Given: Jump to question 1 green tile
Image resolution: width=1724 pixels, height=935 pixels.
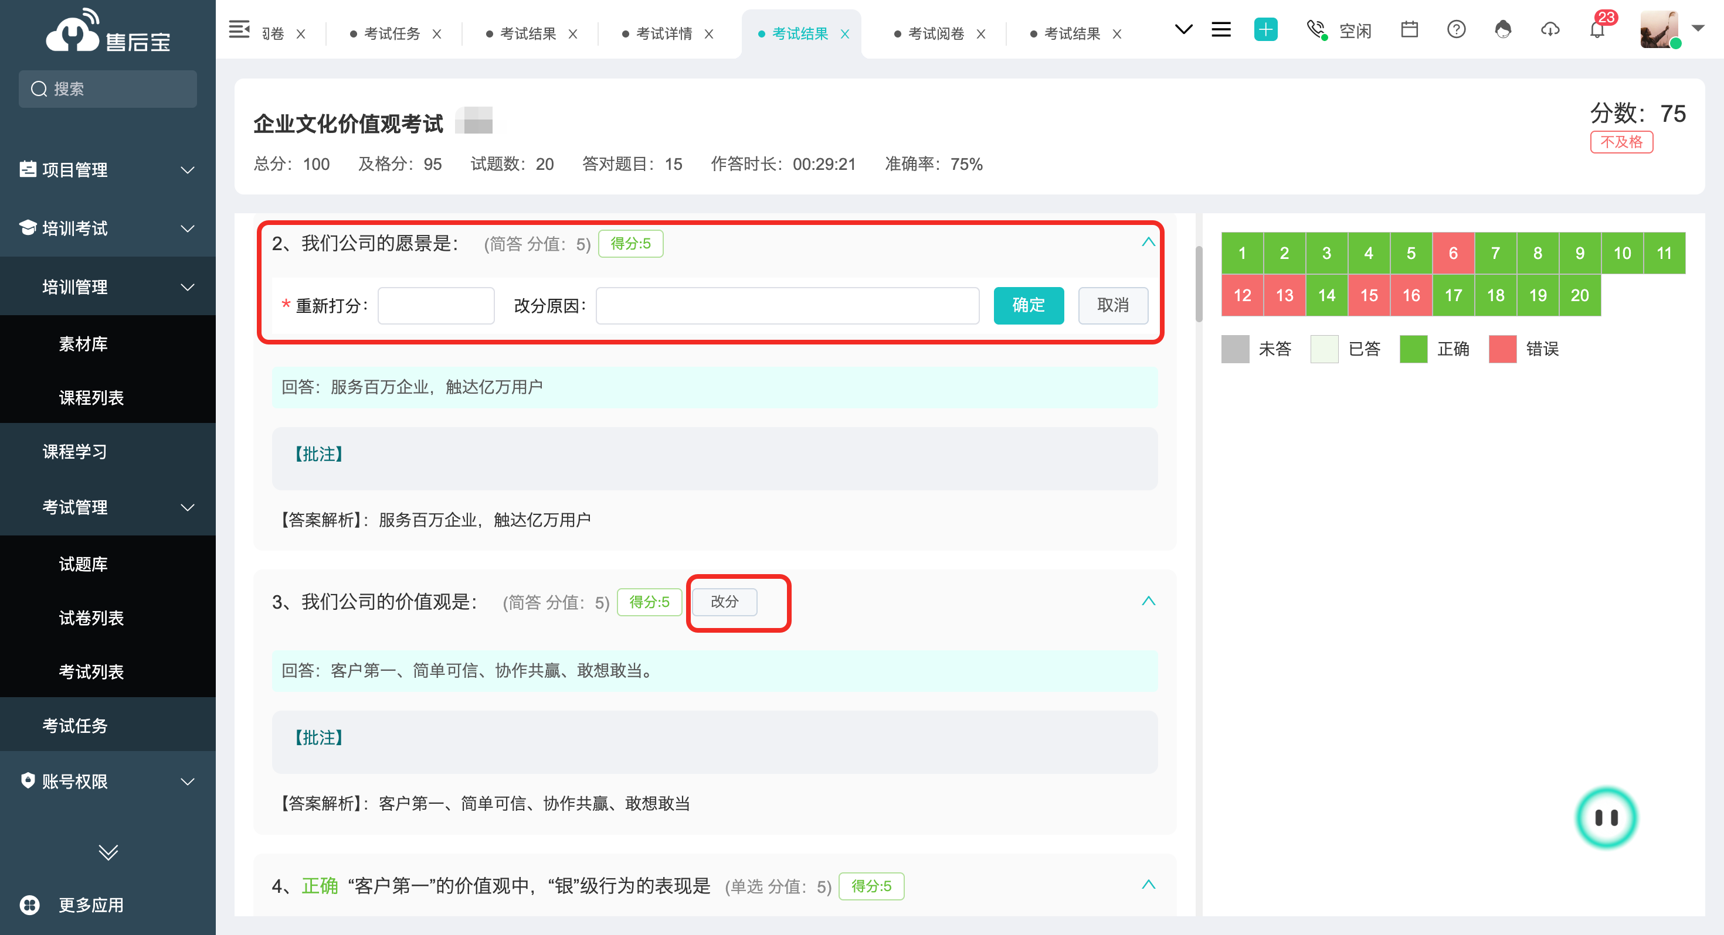Looking at the screenshot, I should point(1241,253).
